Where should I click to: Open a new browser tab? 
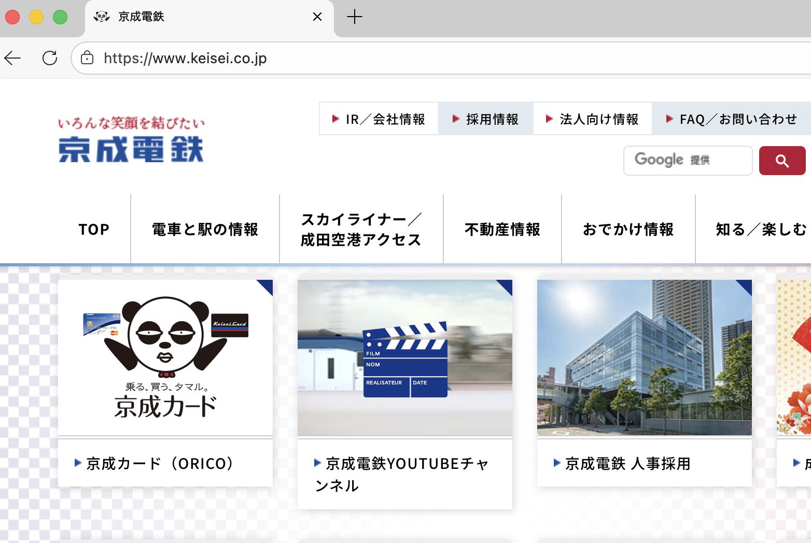[355, 17]
